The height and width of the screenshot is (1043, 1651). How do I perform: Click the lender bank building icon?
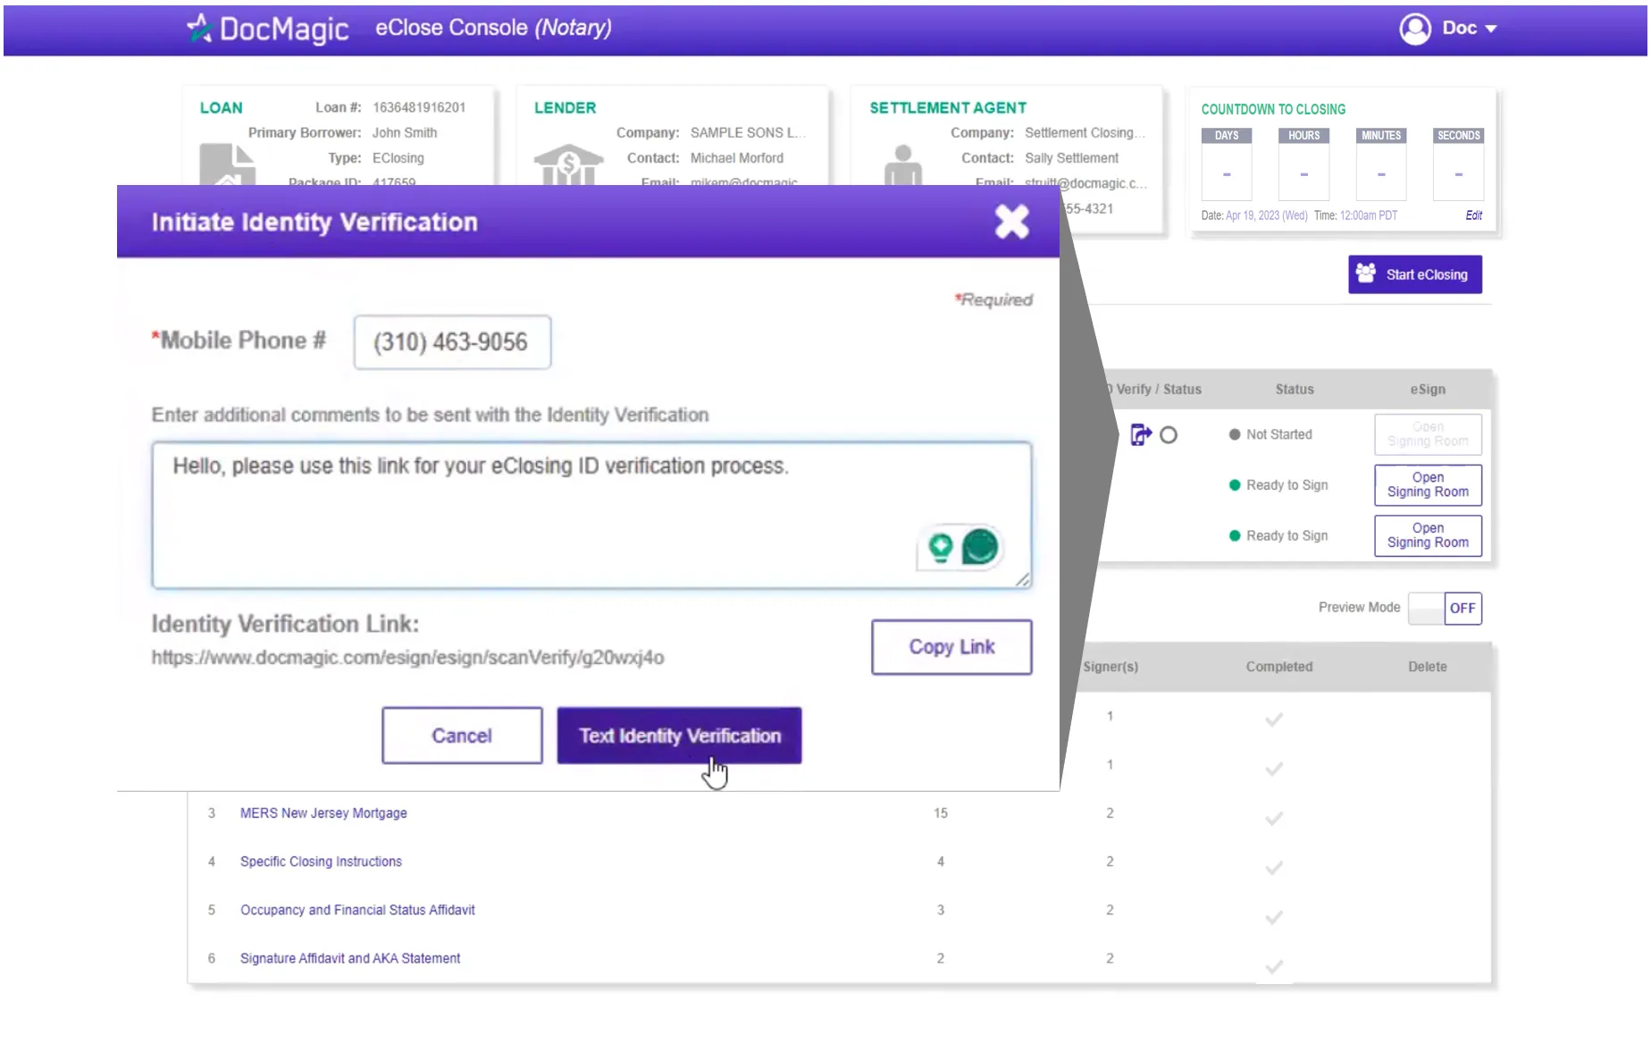(568, 164)
